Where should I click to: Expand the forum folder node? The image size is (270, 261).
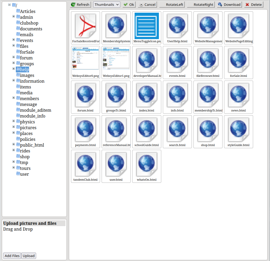click(x=13, y=57)
